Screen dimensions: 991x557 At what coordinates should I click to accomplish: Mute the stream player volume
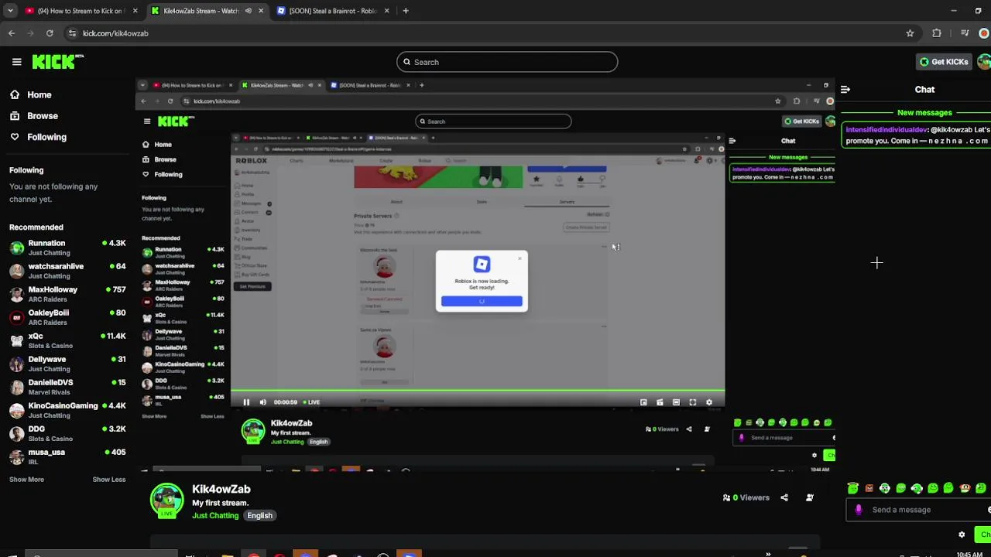tap(262, 402)
